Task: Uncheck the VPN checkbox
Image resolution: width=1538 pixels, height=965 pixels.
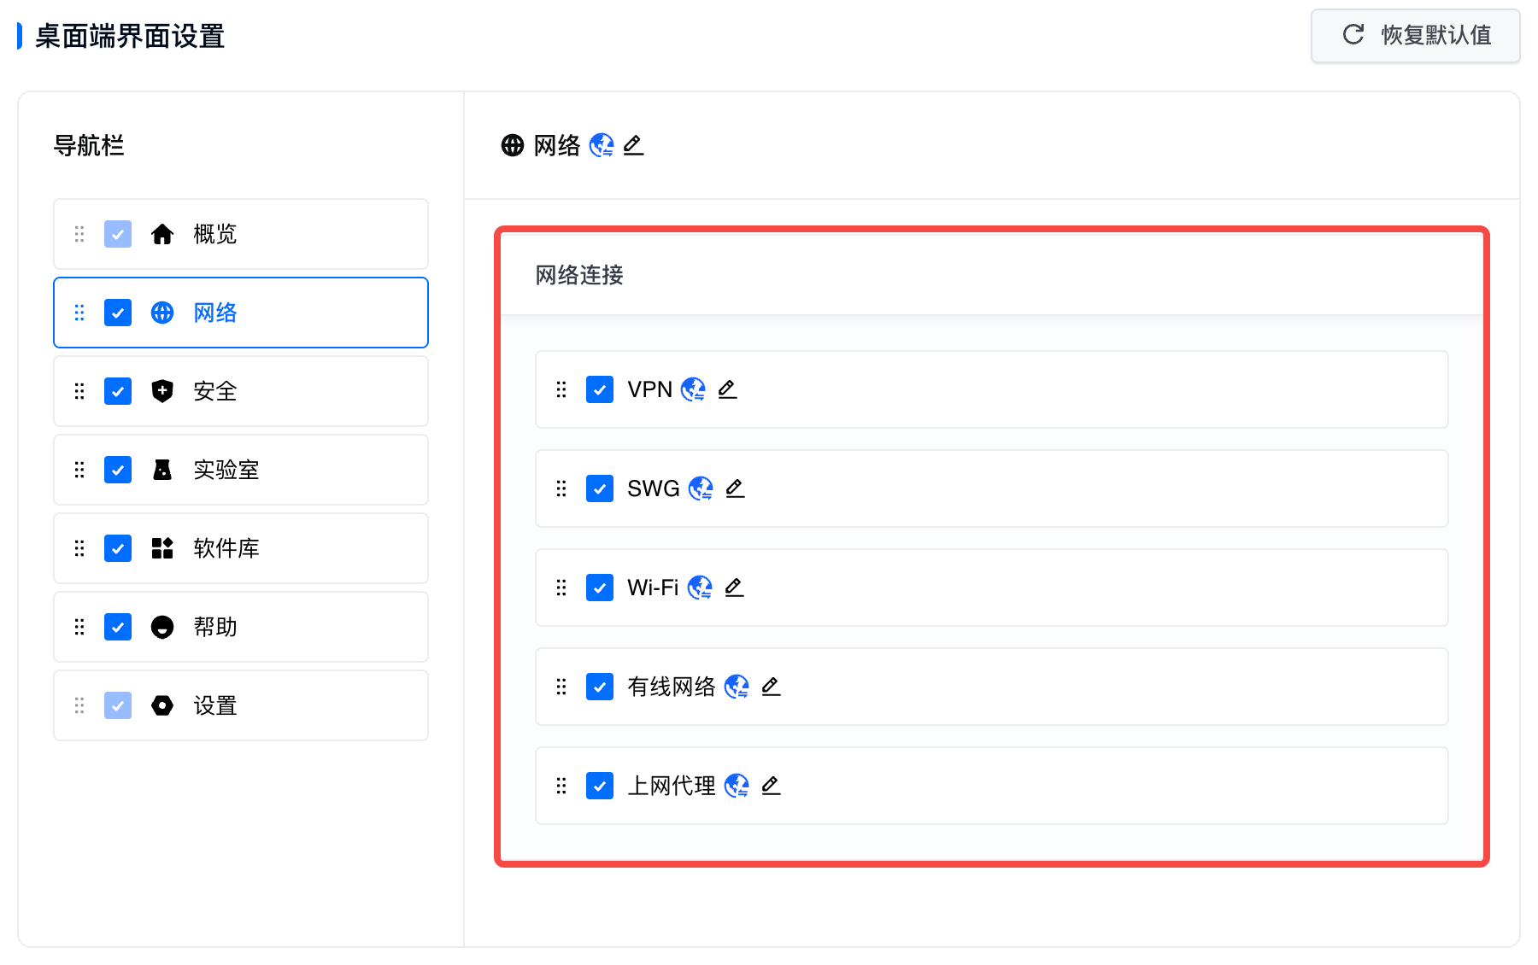Action: [x=600, y=389]
